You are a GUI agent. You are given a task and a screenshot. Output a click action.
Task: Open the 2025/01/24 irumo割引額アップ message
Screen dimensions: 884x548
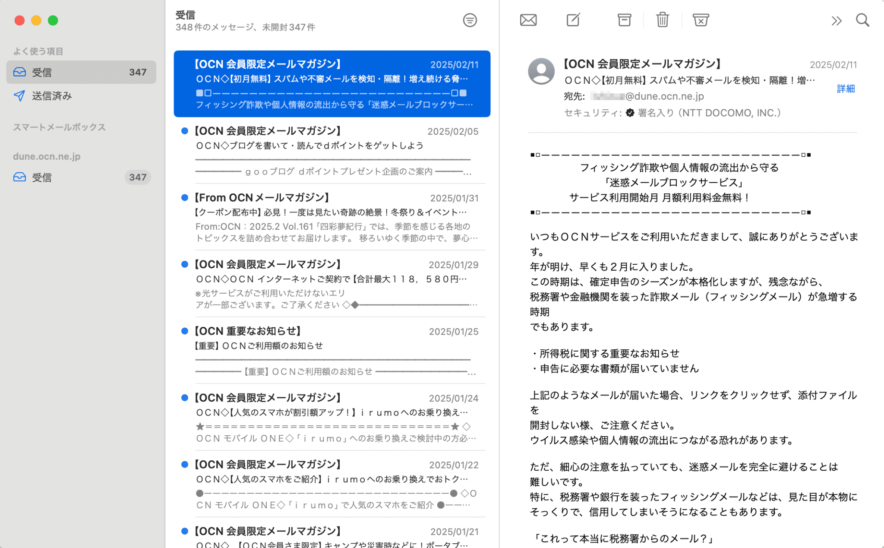[x=332, y=418]
